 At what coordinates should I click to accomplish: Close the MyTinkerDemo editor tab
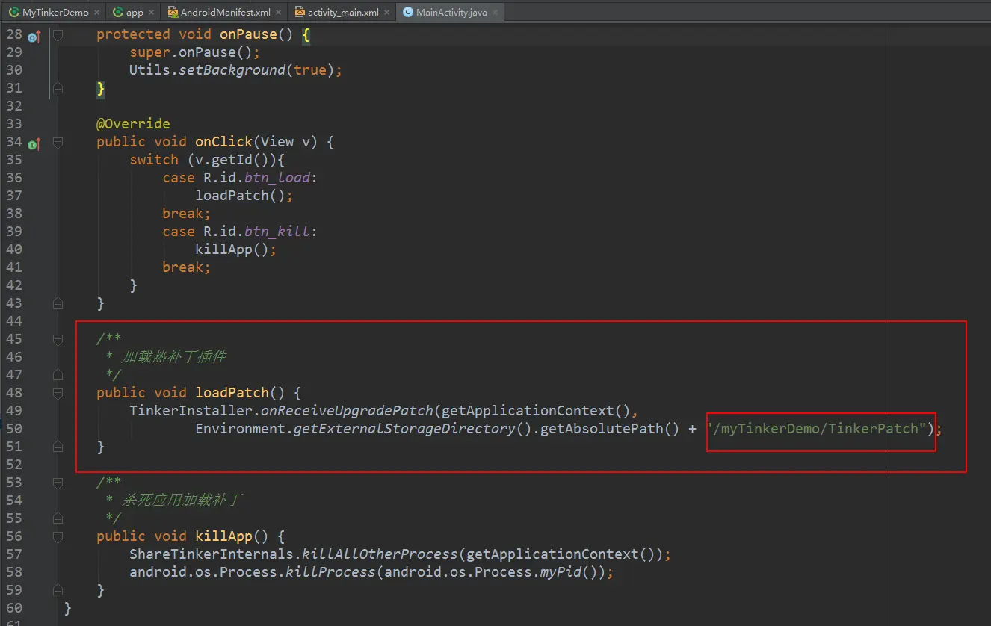click(x=97, y=13)
